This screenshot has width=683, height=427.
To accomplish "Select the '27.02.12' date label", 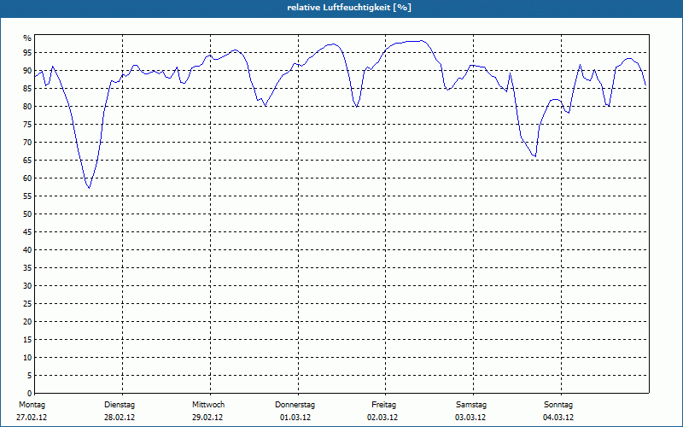I will (32, 418).
